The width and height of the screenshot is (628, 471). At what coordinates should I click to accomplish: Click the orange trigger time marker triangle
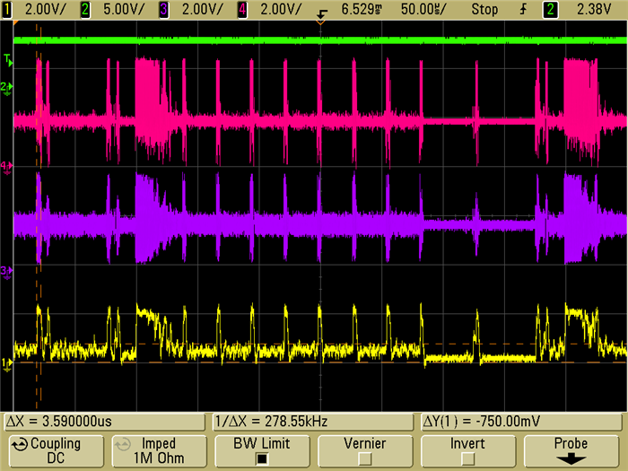(320, 22)
